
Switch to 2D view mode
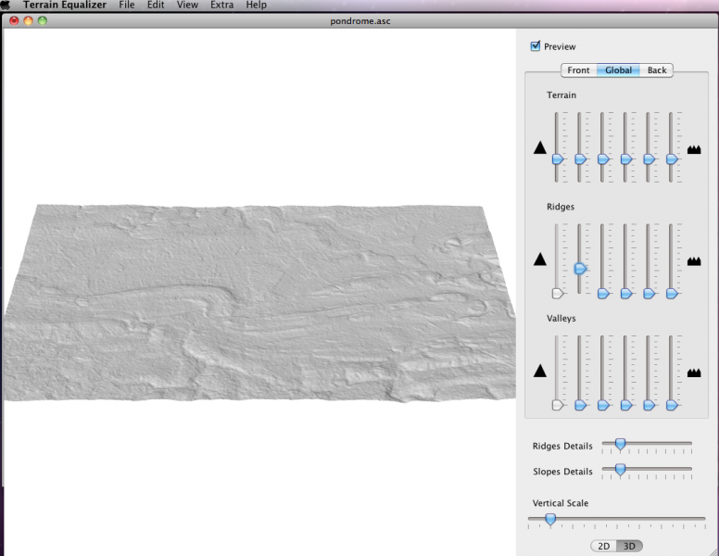pos(603,546)
